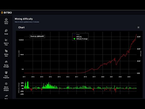The image size is (145, 109).
Task: Click the 'Mining difficulty' heading
Action: pyautogui.click(x=24, y=19)
